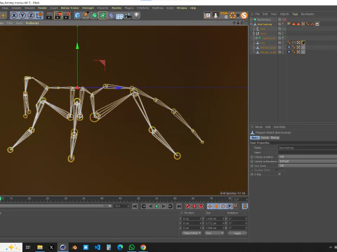
Task: Click the green subdivision generator icon
Action: pyautogui.click(x=95, y=15)
